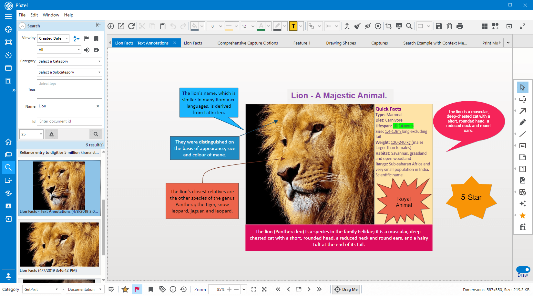Select the Arrow drawing tool
This screenshot has width=533, height=296.
(523, 111)
